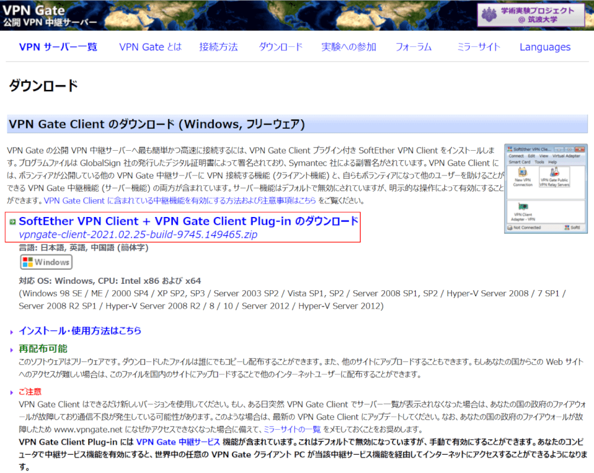Open the ダウンロード navigation item
This screenshot has height=473, width=594.
tap(281, 47)
